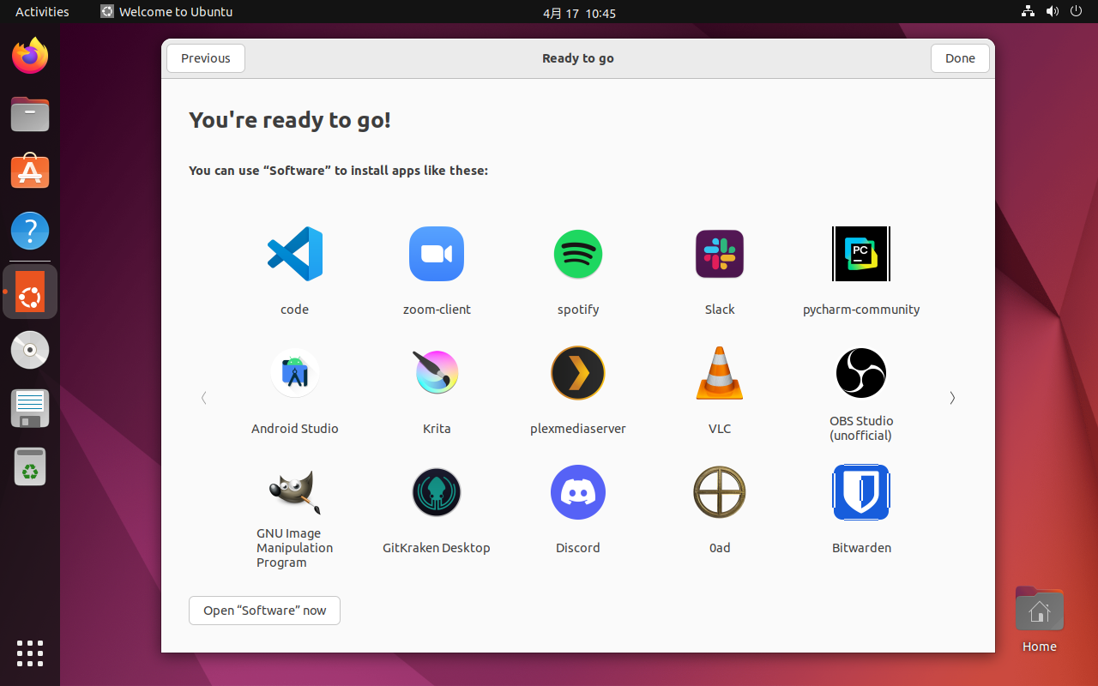
Task: Click the GNU Image Manipulation Program icon
Action: [x=294, y=491]
